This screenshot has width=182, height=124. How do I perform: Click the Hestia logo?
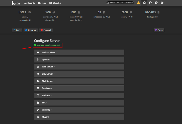(16, 3)
